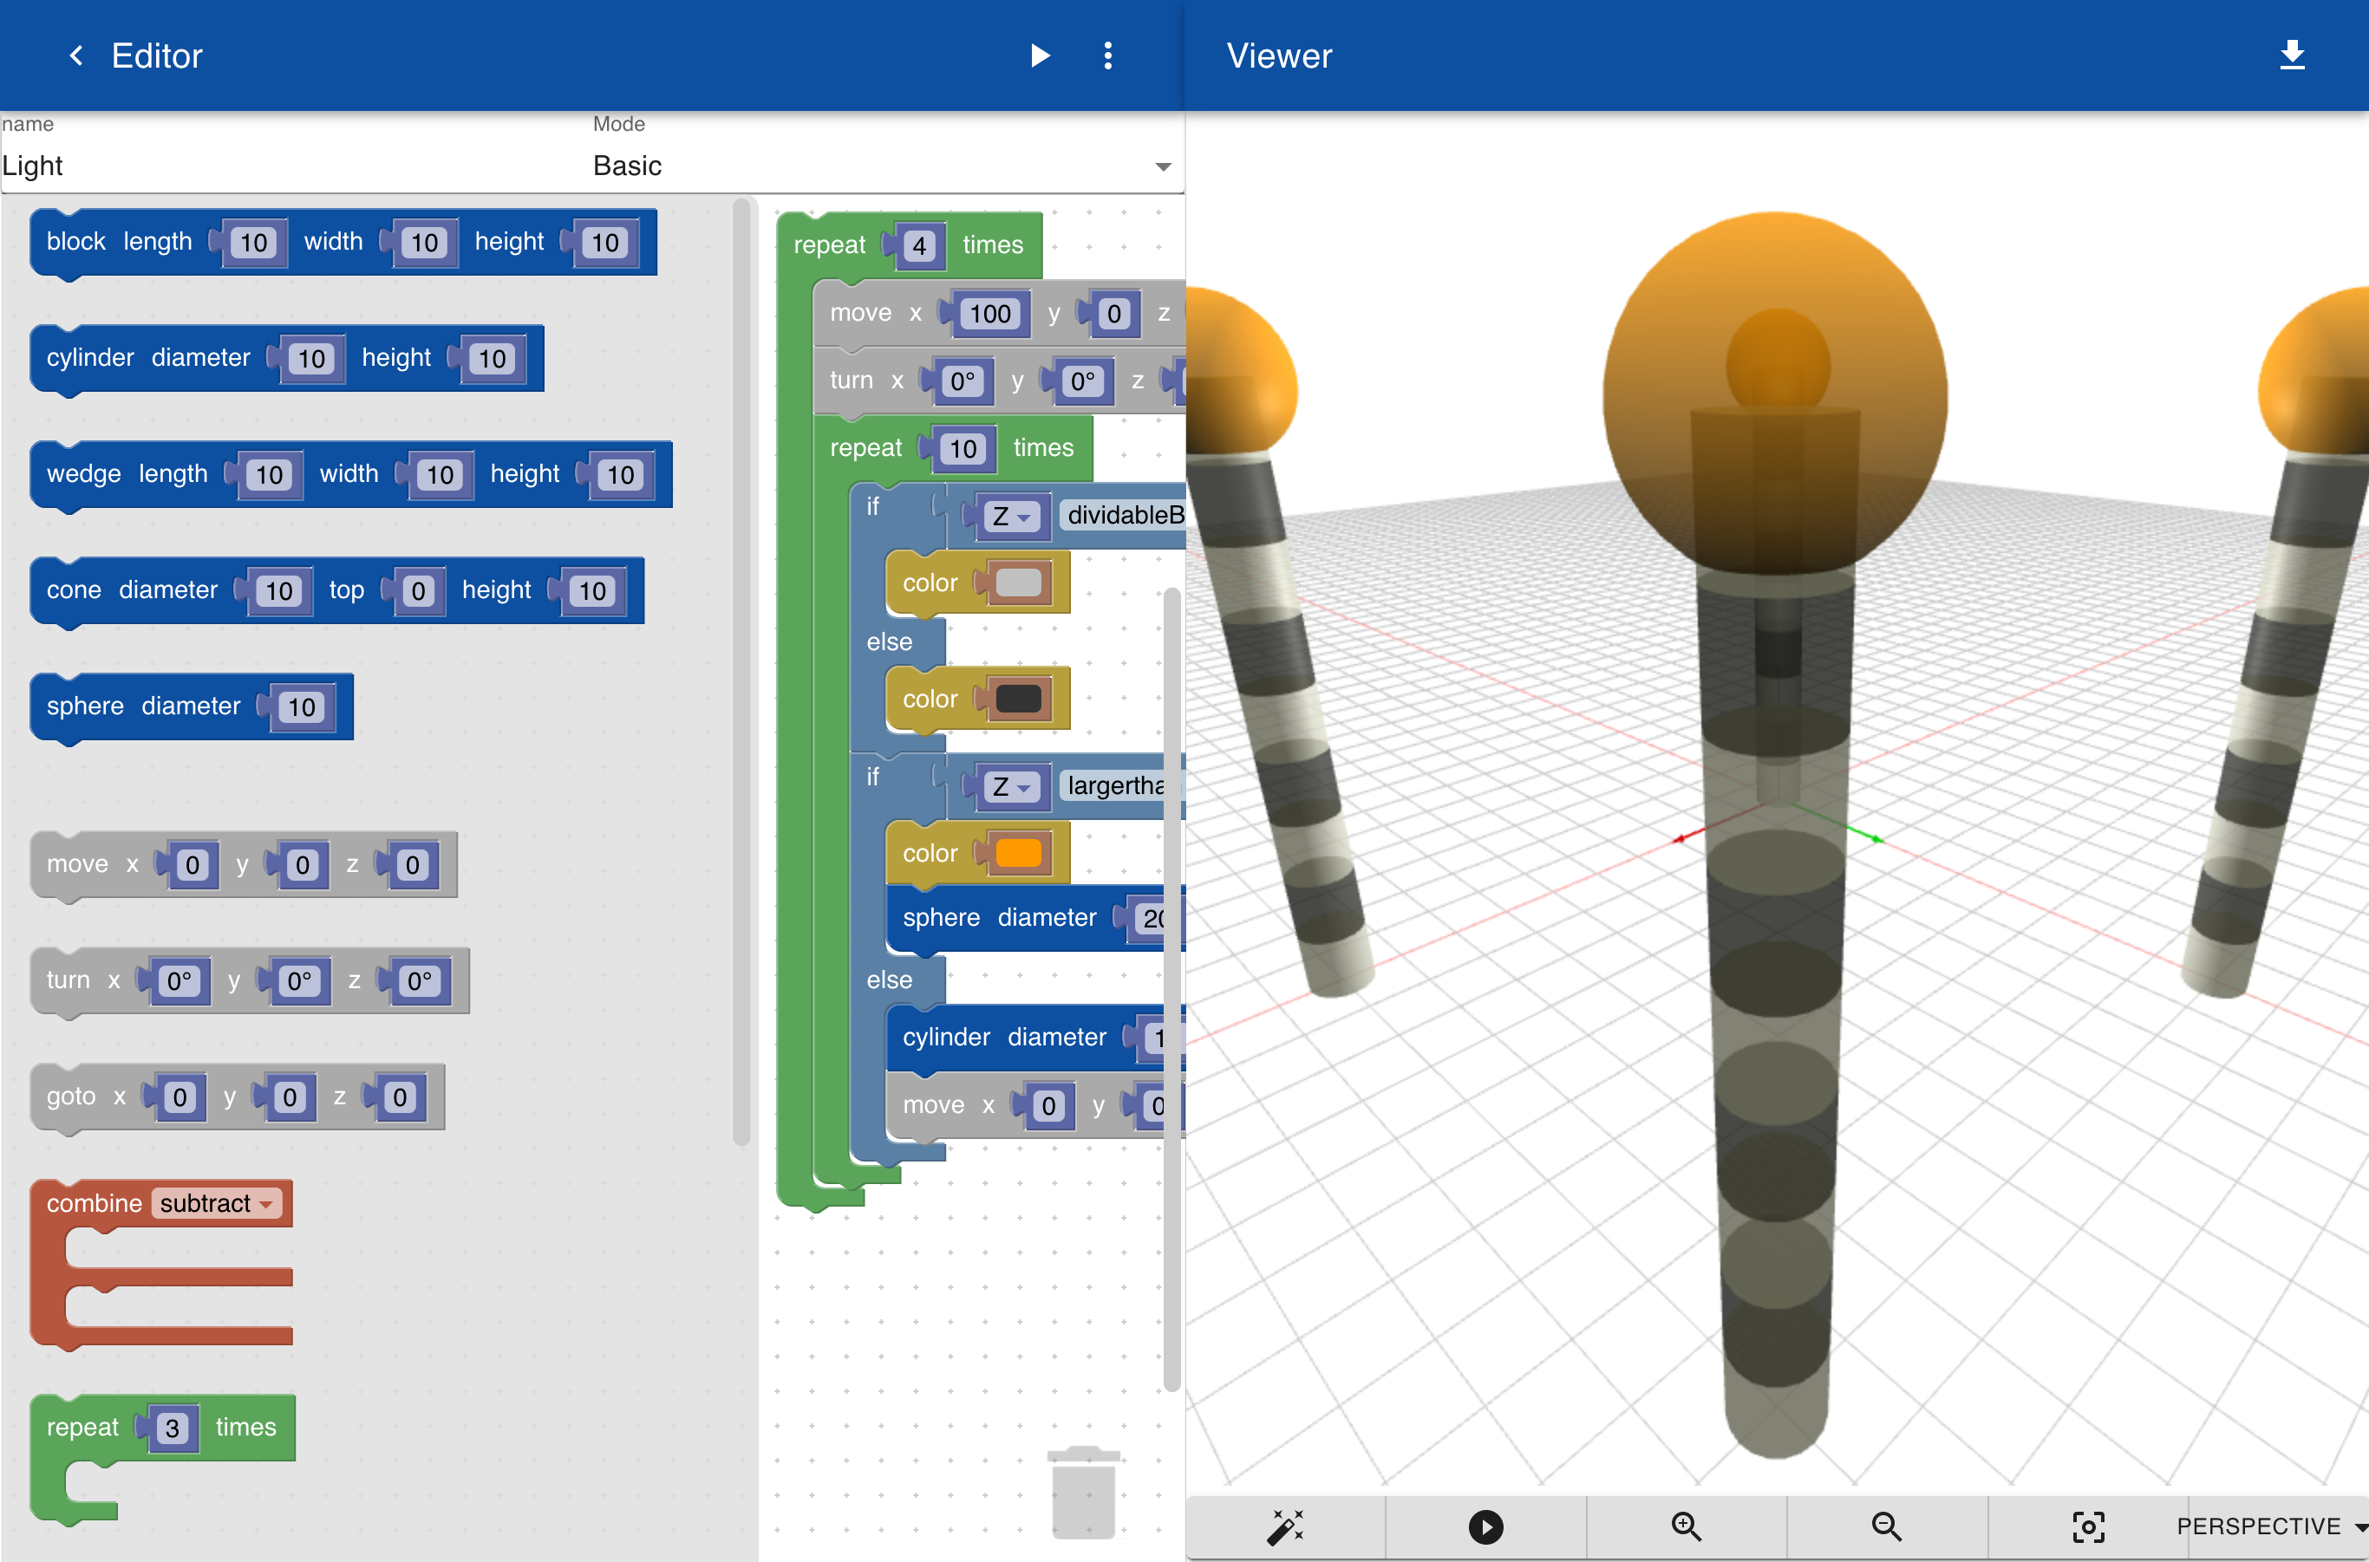The height and width of the screenshot is (1562, 2369).
Task: Click the magic wand icon in viewer toolbar
Action: coord(1285,1525)
